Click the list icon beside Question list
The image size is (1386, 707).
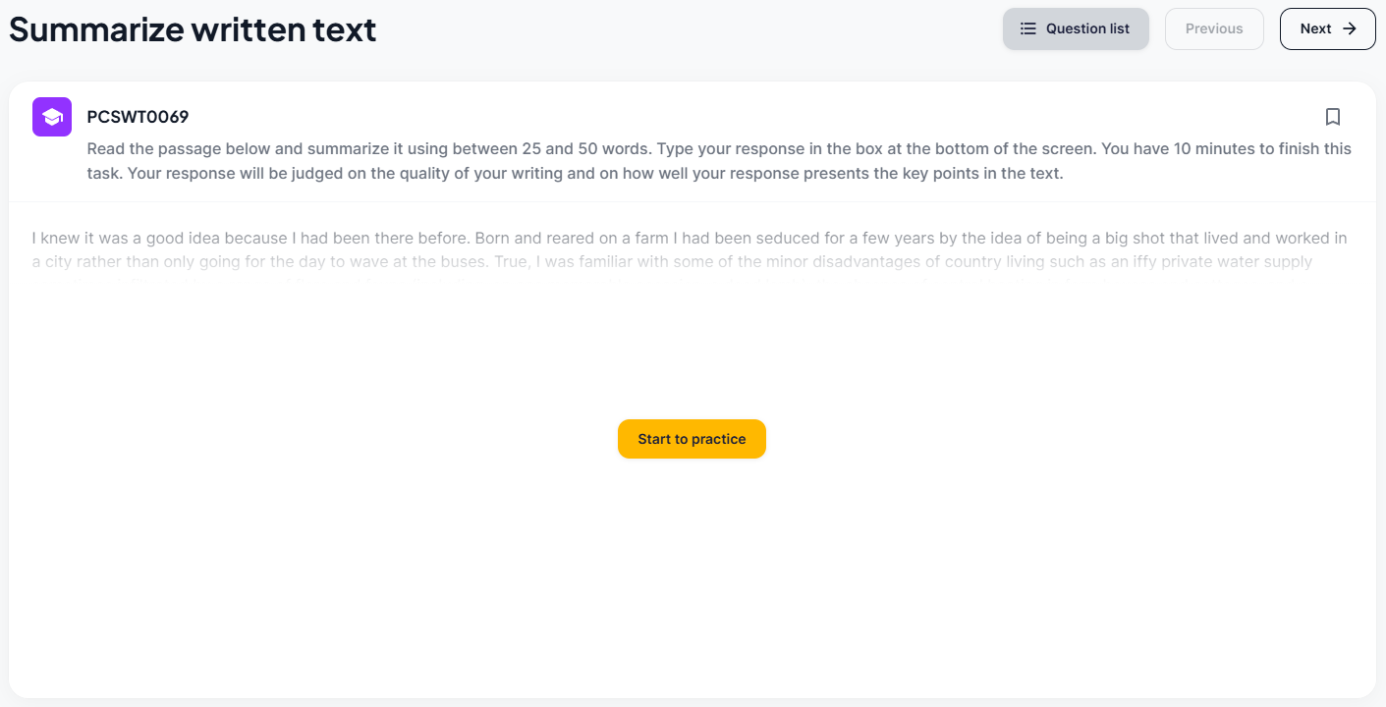(x=1028, y=28)
